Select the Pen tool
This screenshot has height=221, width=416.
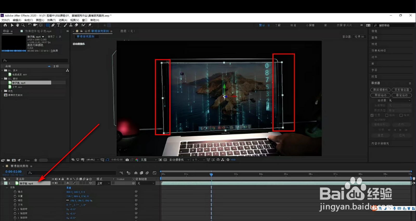53,25
